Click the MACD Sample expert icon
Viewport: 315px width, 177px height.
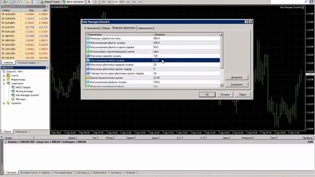click(x=13, y=88)
